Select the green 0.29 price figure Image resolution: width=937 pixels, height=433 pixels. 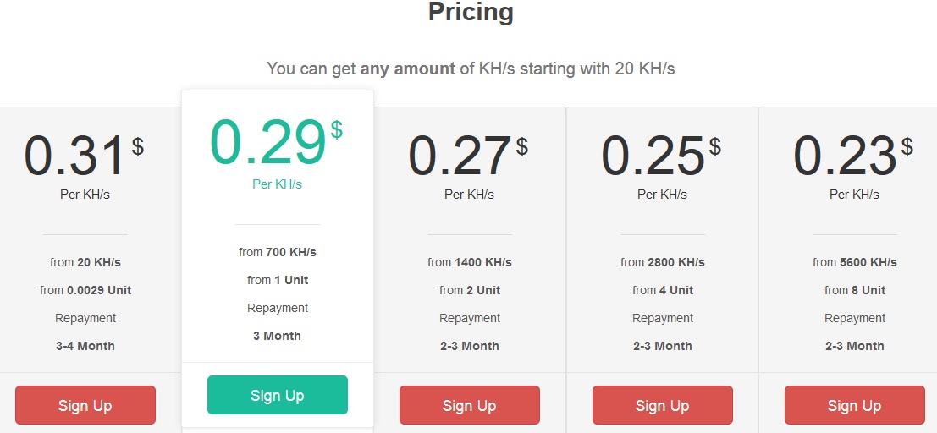(268, 141)
